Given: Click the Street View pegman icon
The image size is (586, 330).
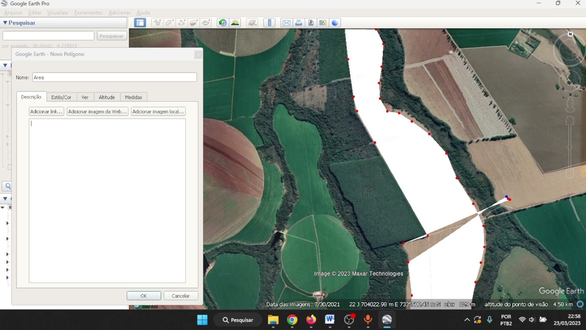Looking at the screenshot, I should [570, 104].
